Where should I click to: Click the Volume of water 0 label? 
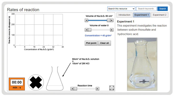(x=99, y=25)
